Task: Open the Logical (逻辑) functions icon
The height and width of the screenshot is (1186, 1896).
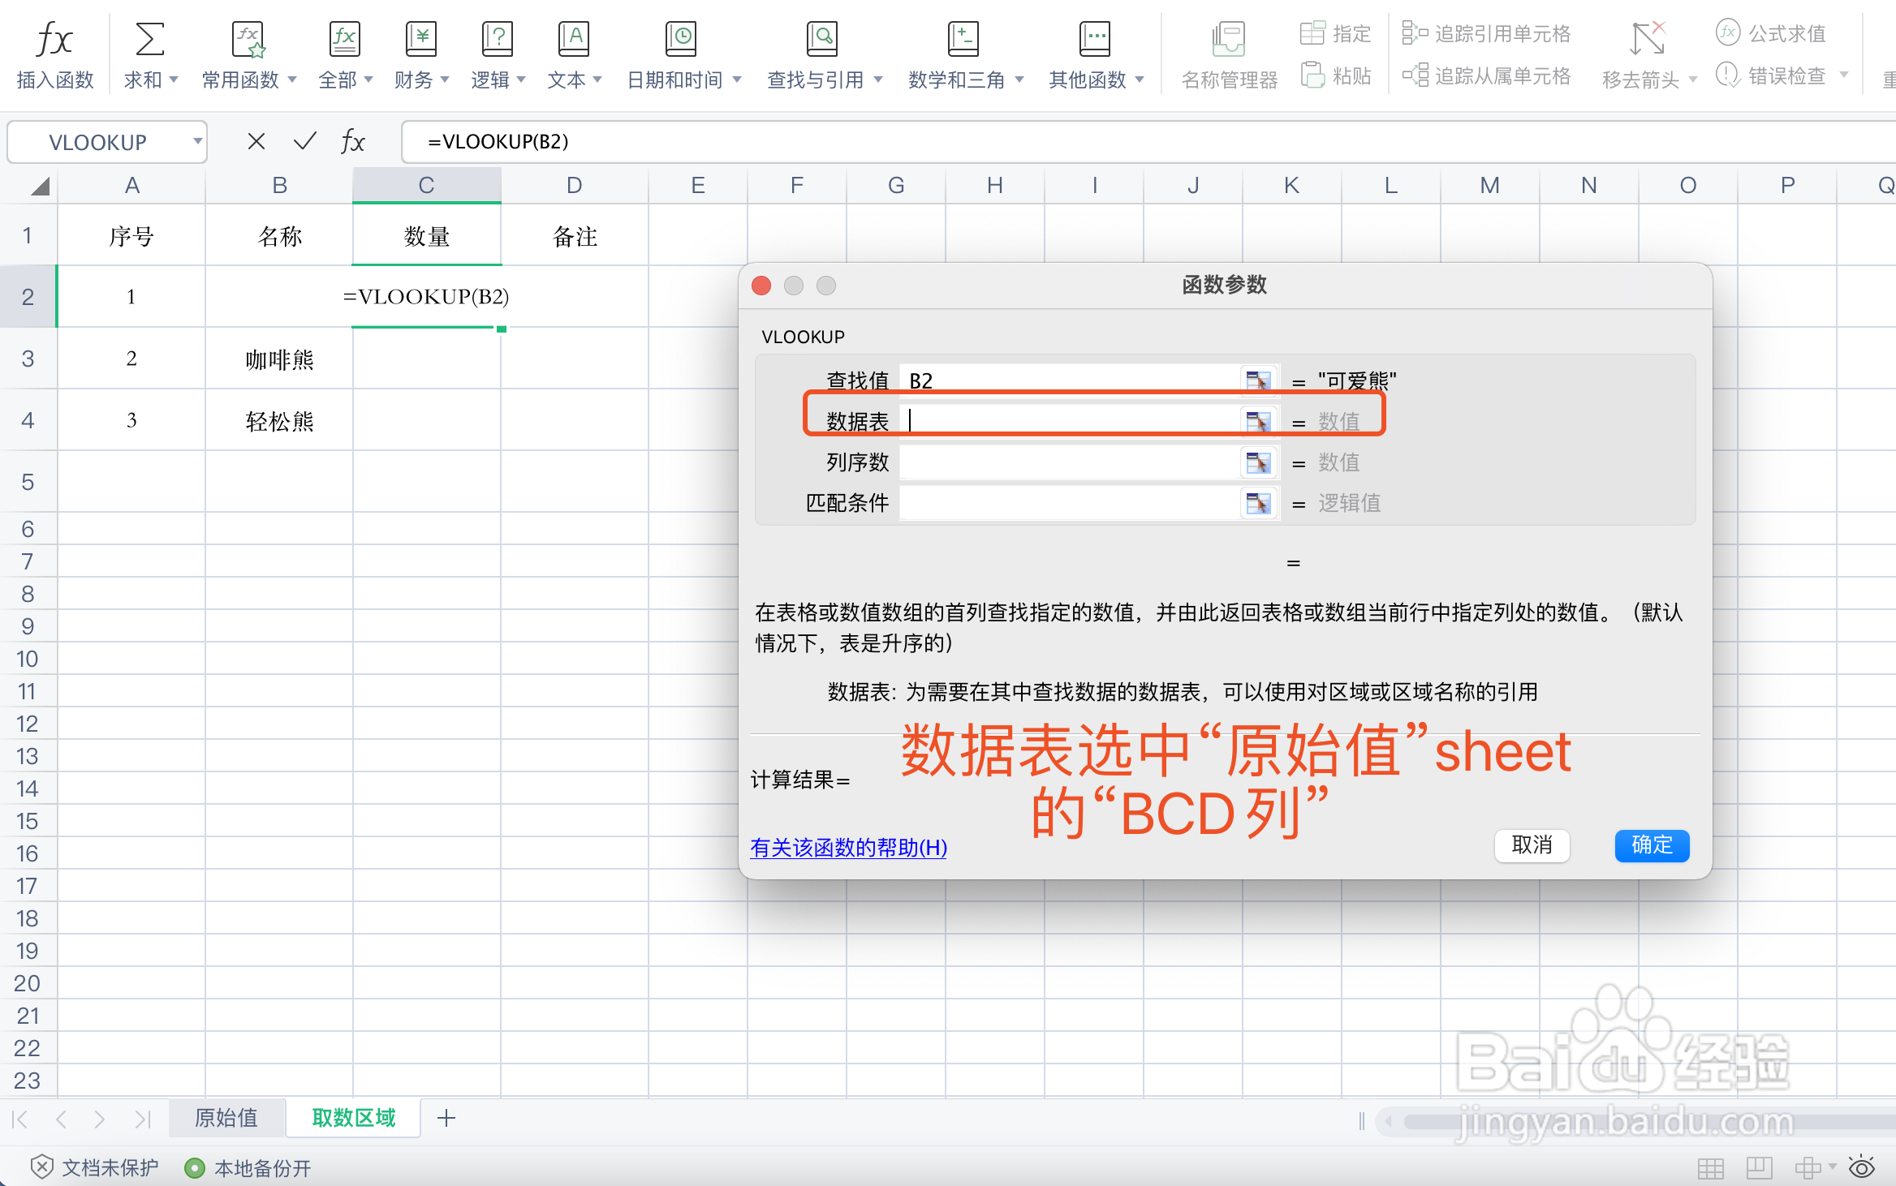Action: (x=498, y=39)
